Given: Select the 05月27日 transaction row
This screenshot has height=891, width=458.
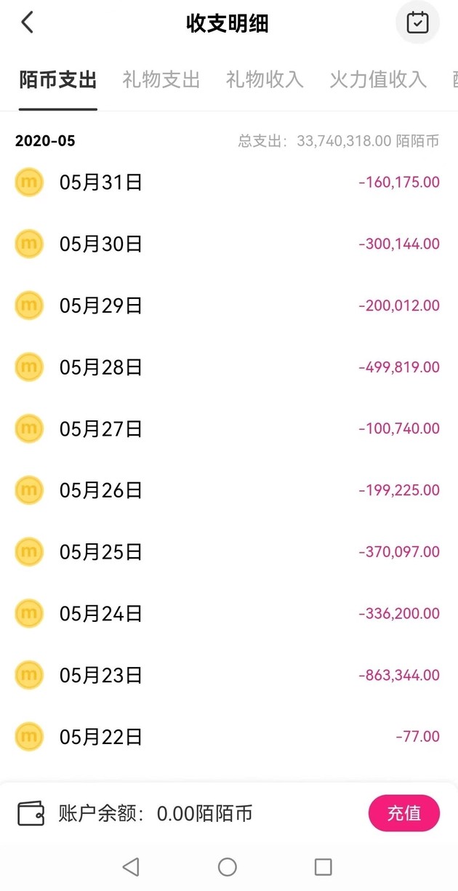Looking at the screenshot, I should tap(229, 428).
